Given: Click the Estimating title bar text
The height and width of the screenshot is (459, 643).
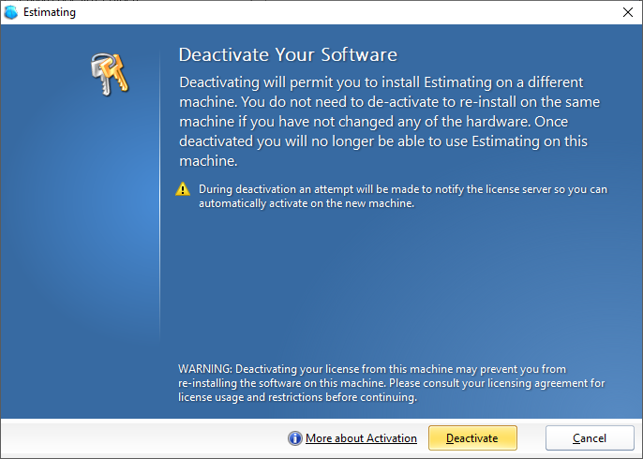Looking at the screenshot, I should [x=51, y=13].
